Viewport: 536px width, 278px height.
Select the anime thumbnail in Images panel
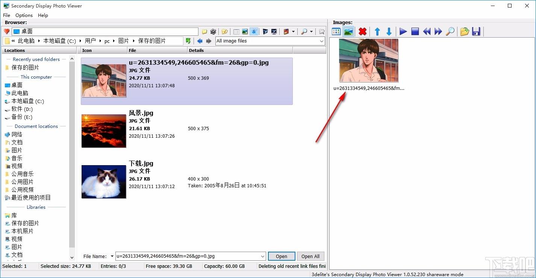click(x=369, y=60)
